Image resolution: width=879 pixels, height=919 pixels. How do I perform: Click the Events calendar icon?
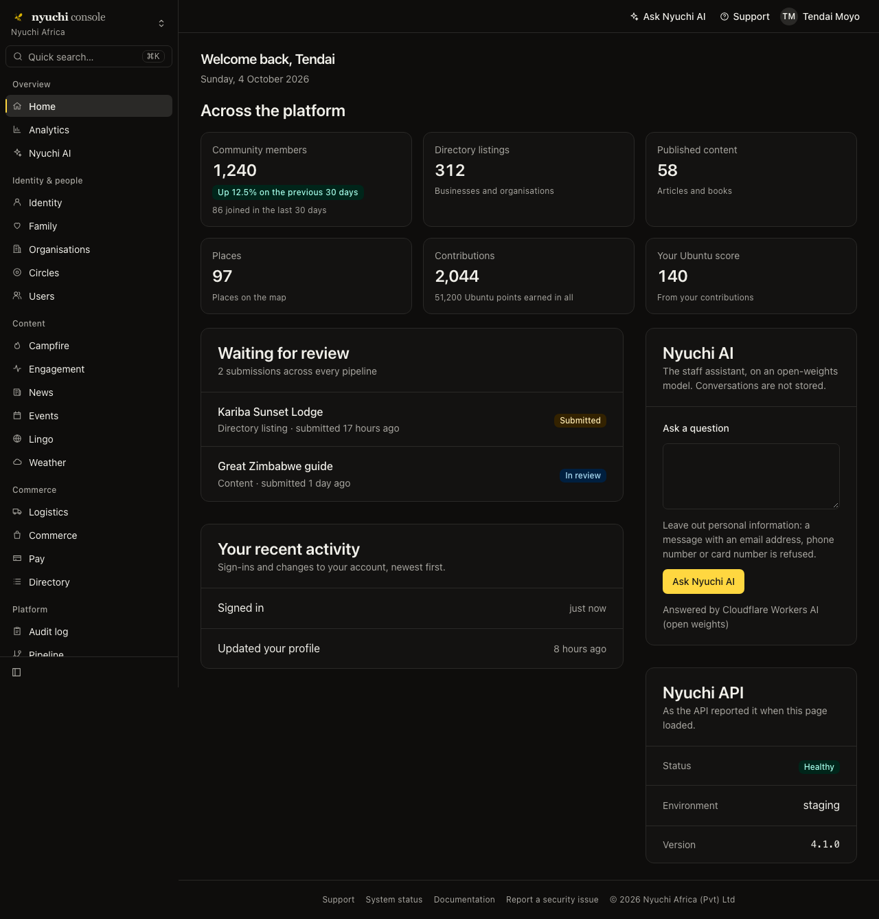tap(17, 416)
